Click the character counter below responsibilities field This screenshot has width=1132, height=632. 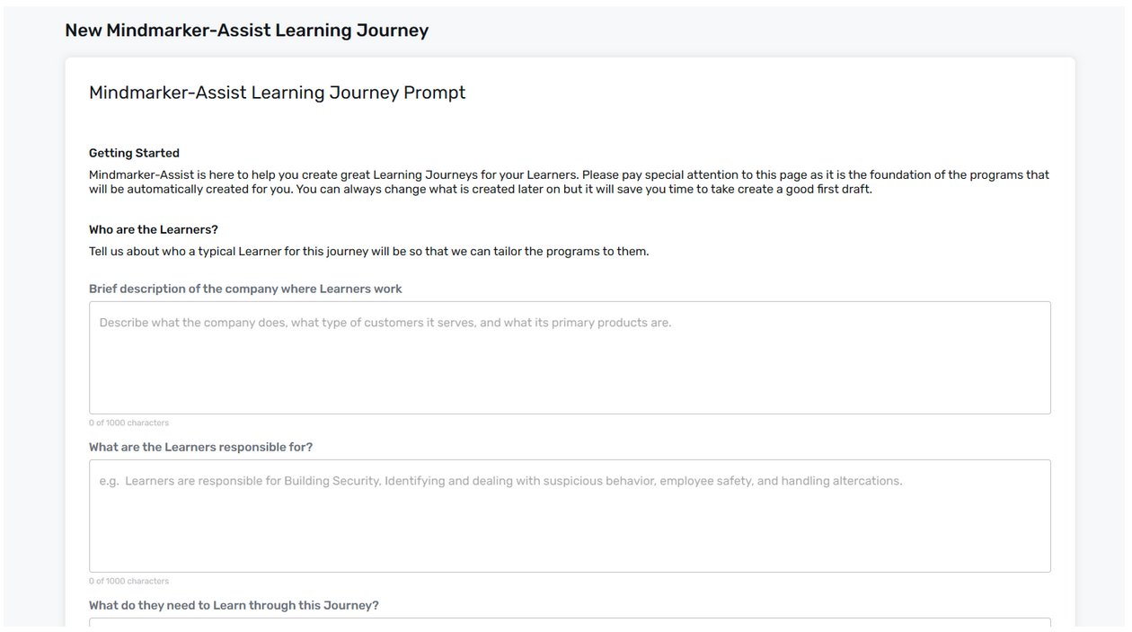[128, 581]
